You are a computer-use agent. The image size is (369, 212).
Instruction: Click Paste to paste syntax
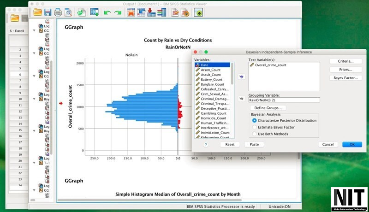(x=254, y=145)
